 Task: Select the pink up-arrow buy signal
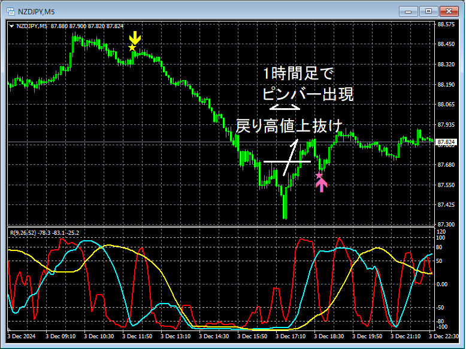click(322, 185)
